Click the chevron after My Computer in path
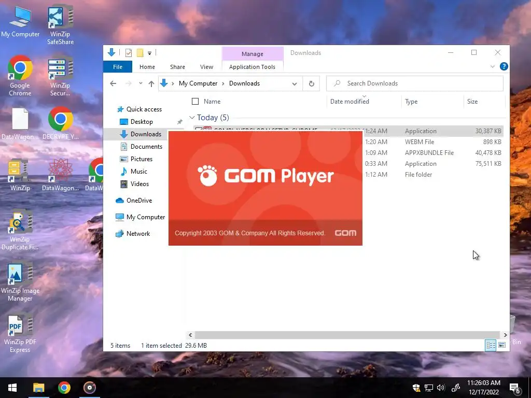531x398 pixels. 223,83
